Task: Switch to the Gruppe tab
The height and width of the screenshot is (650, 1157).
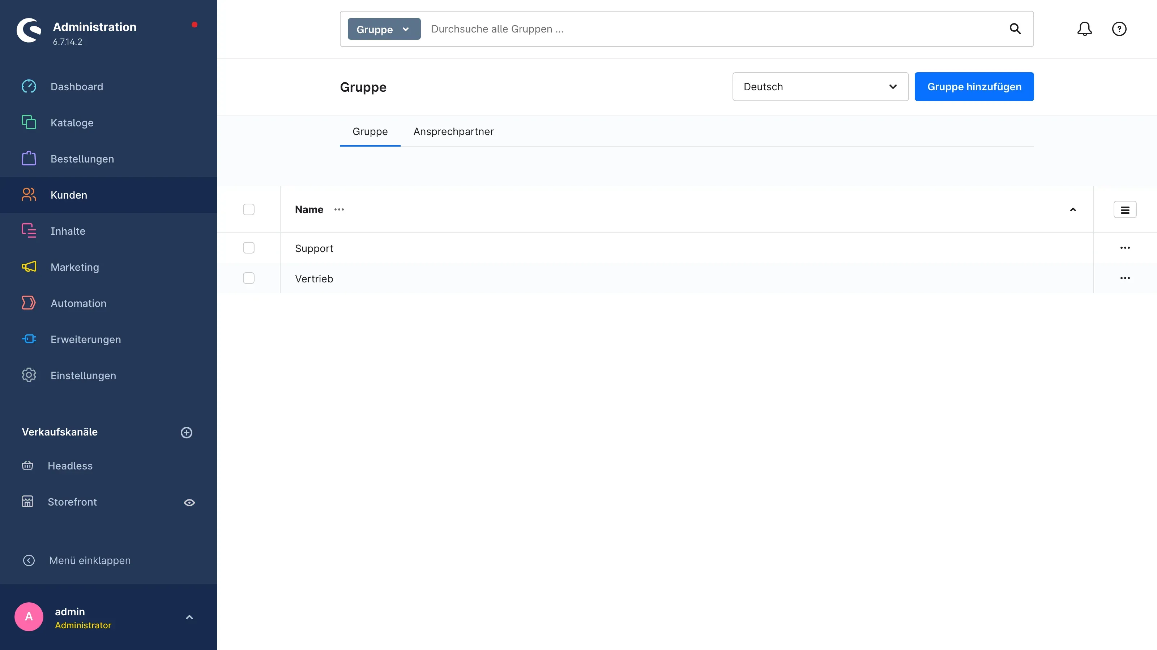Action: pyautogui.click(x=370, y=131)
